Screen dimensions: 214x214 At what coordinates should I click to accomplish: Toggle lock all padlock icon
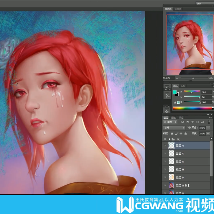tap(185, 134)
